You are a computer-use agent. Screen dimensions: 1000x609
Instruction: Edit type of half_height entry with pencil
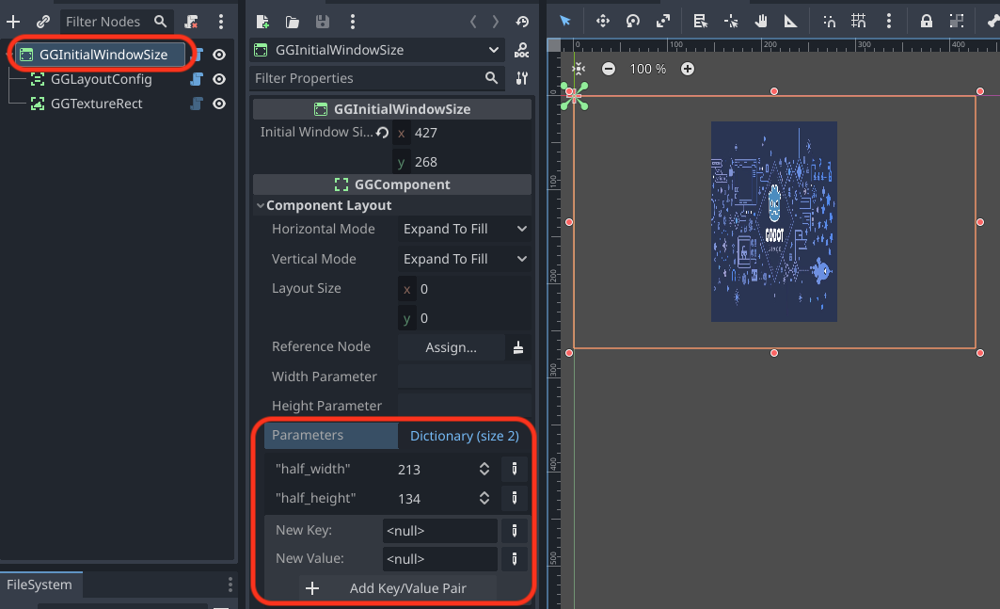514,499
